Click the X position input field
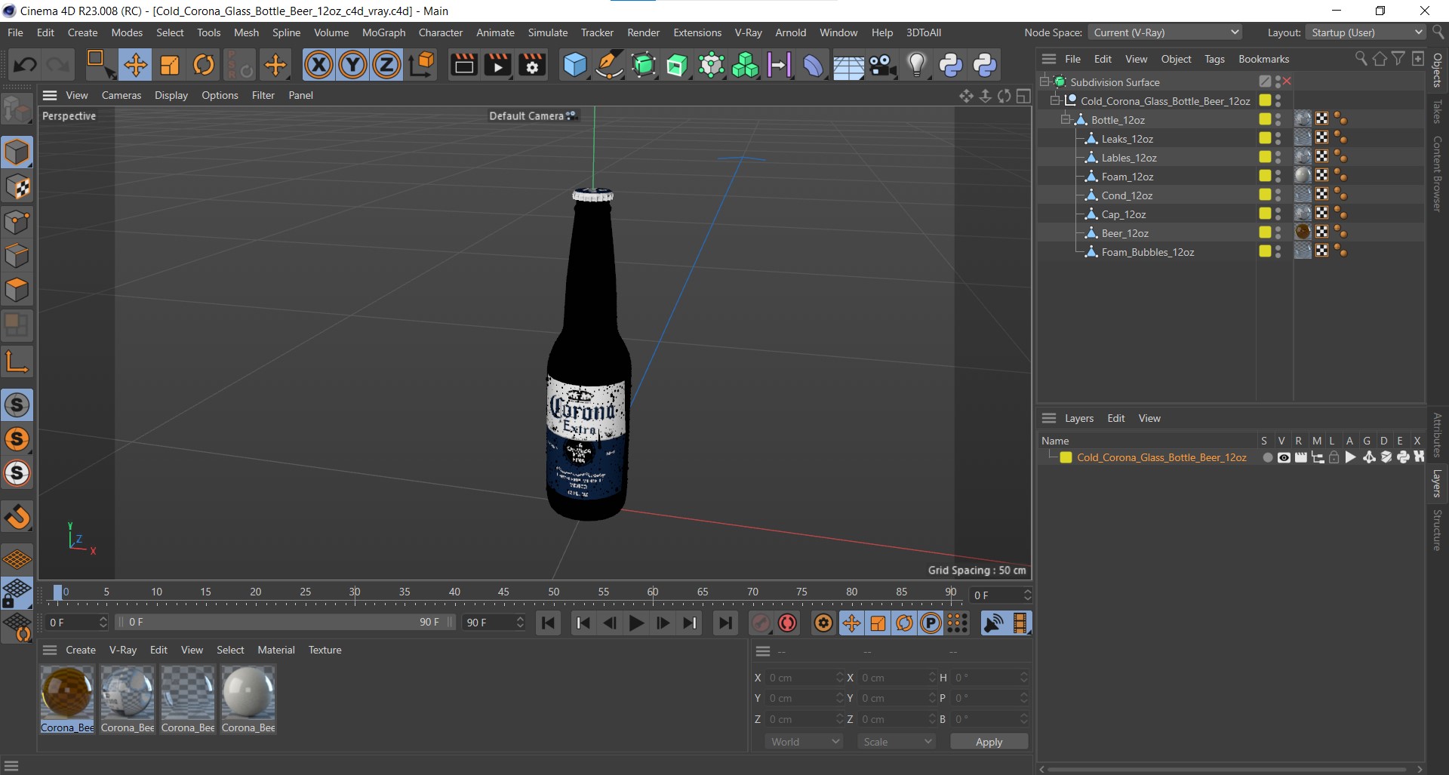This screenshot has height=775, width=1449. pos(804,678)
